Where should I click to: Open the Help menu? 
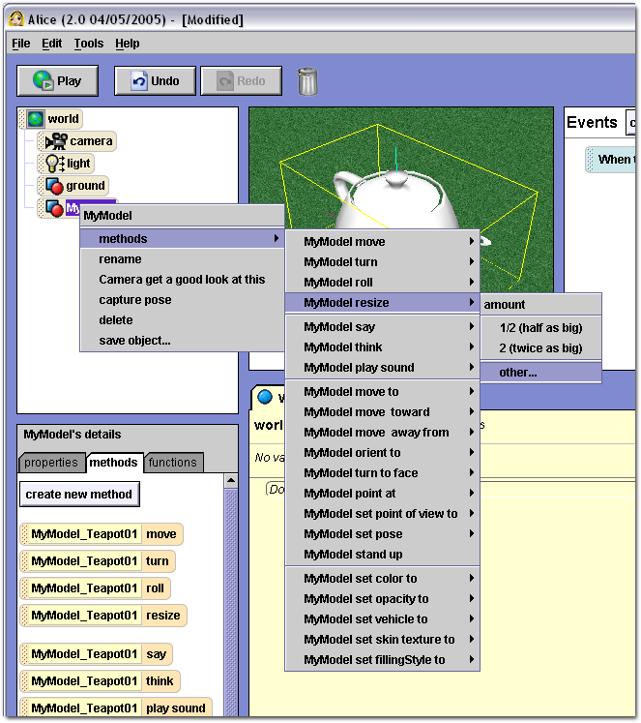point(127,44)
